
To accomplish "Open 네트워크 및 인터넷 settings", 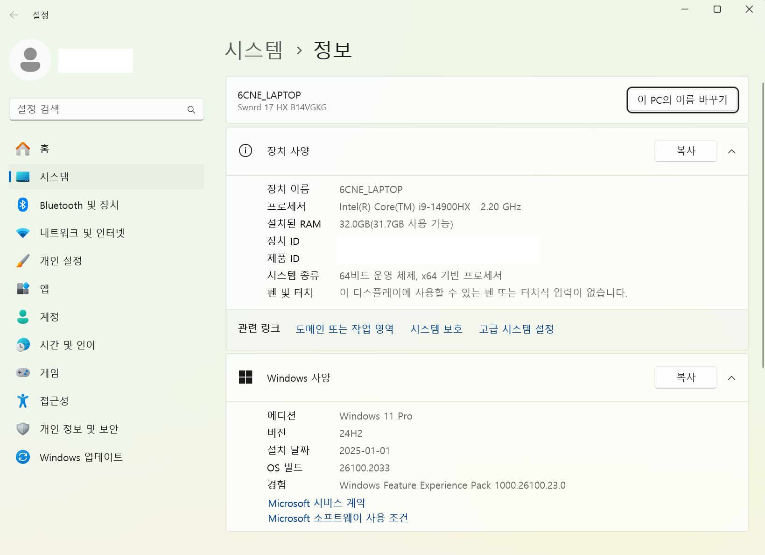I will (x=107, y=233).
